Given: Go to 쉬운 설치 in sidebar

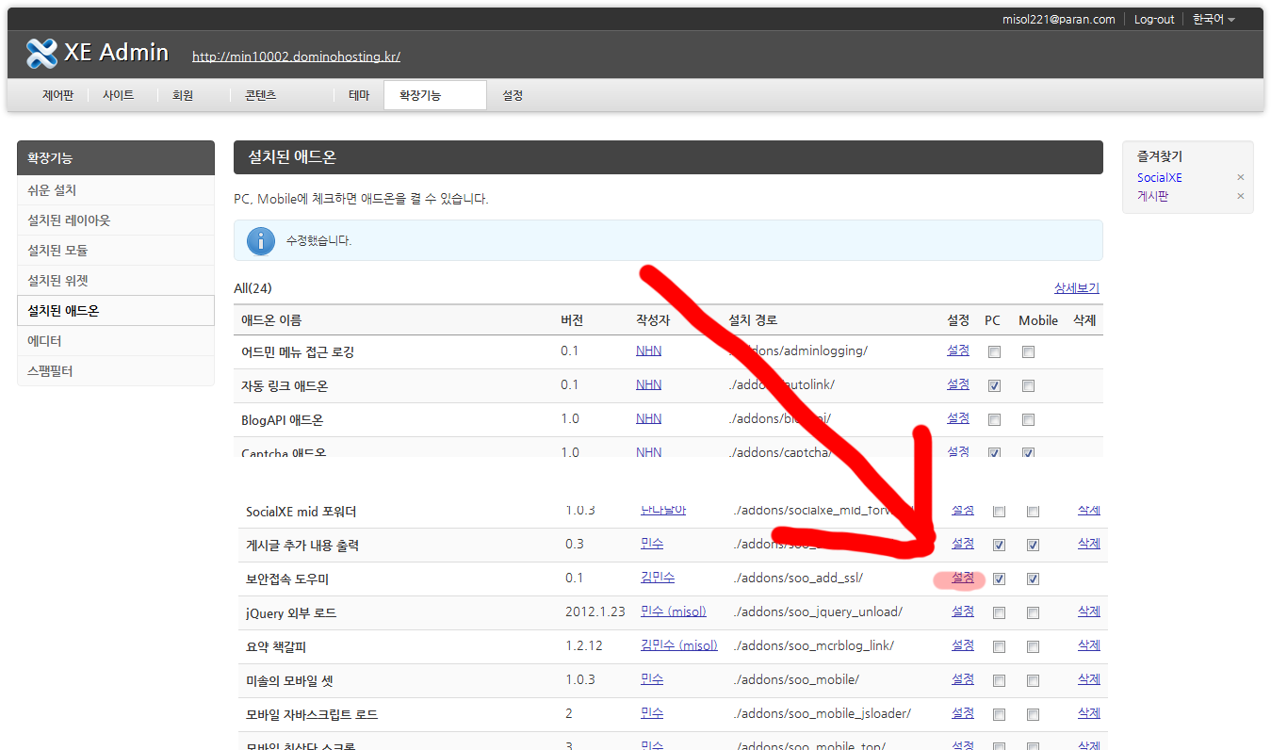Looking at the screenshot, I should [x=116, y=190].
